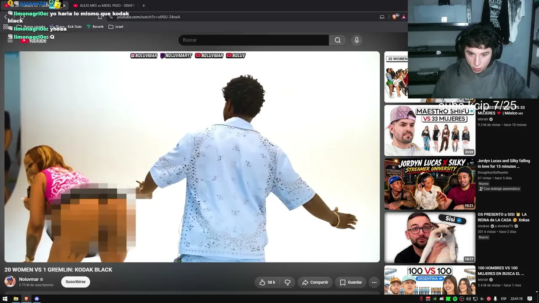
Task: Open the Windows Start menu
Action: (x=5, y=299)
